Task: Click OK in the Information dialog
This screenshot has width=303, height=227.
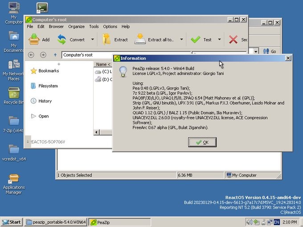Action: pyautogui.click(x=202, y=142)
